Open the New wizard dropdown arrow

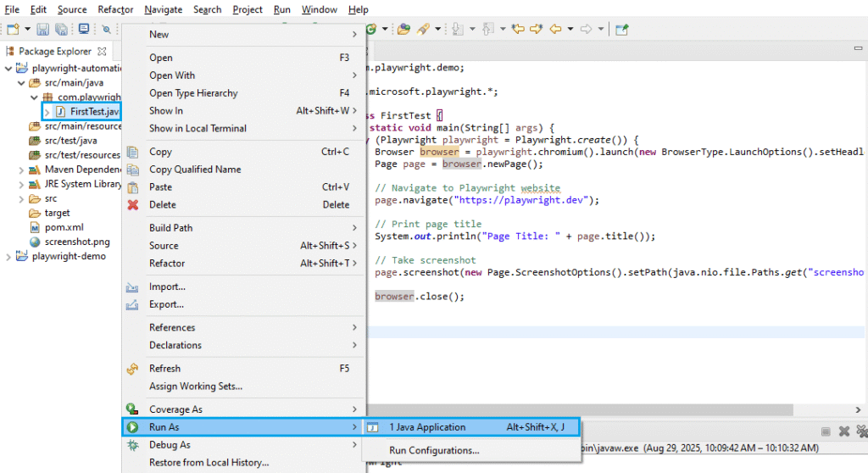tap(27, 30)
